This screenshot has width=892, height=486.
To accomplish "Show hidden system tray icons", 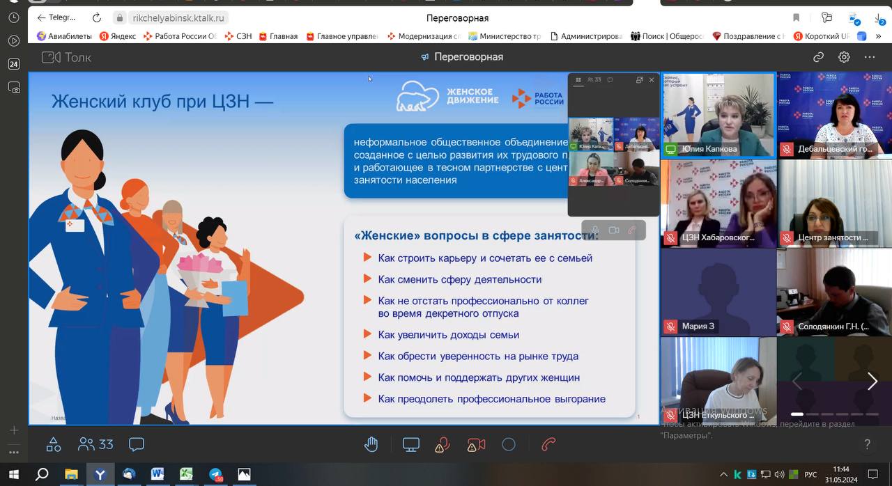I will [723, 474].
